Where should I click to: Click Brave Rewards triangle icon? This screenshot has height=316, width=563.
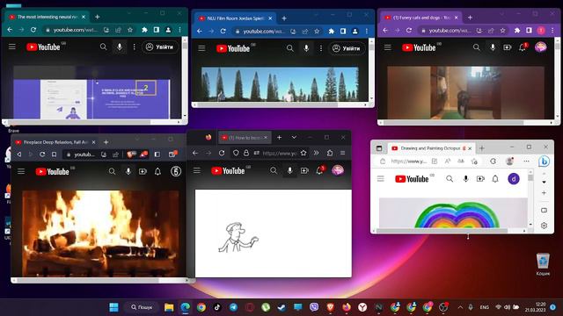[x=143, y=154]
